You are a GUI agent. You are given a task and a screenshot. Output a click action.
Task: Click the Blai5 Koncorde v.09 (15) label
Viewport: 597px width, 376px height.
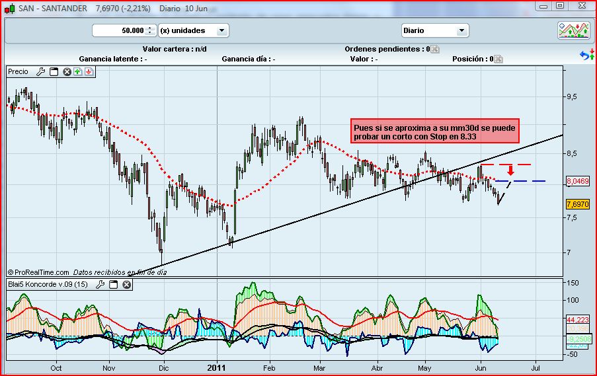48,284
